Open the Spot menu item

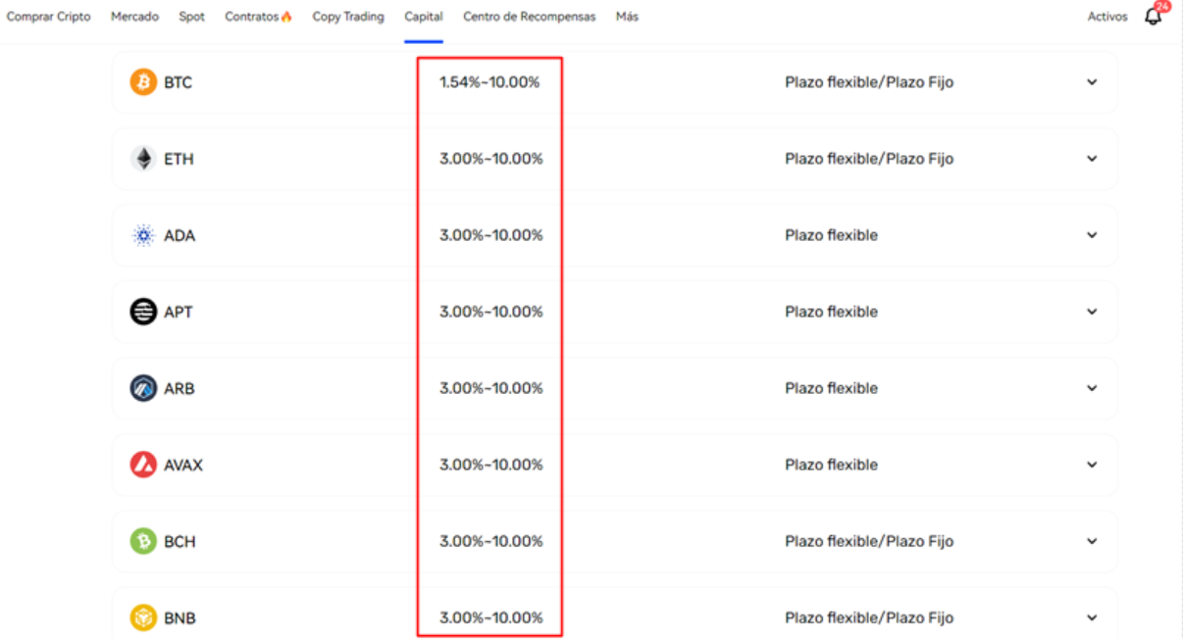coord(192,17)
